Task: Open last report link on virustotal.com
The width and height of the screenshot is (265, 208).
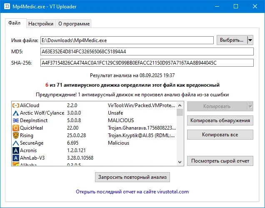Action: 132,192
